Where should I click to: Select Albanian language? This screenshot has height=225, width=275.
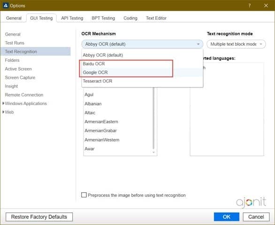pos(93,104)
